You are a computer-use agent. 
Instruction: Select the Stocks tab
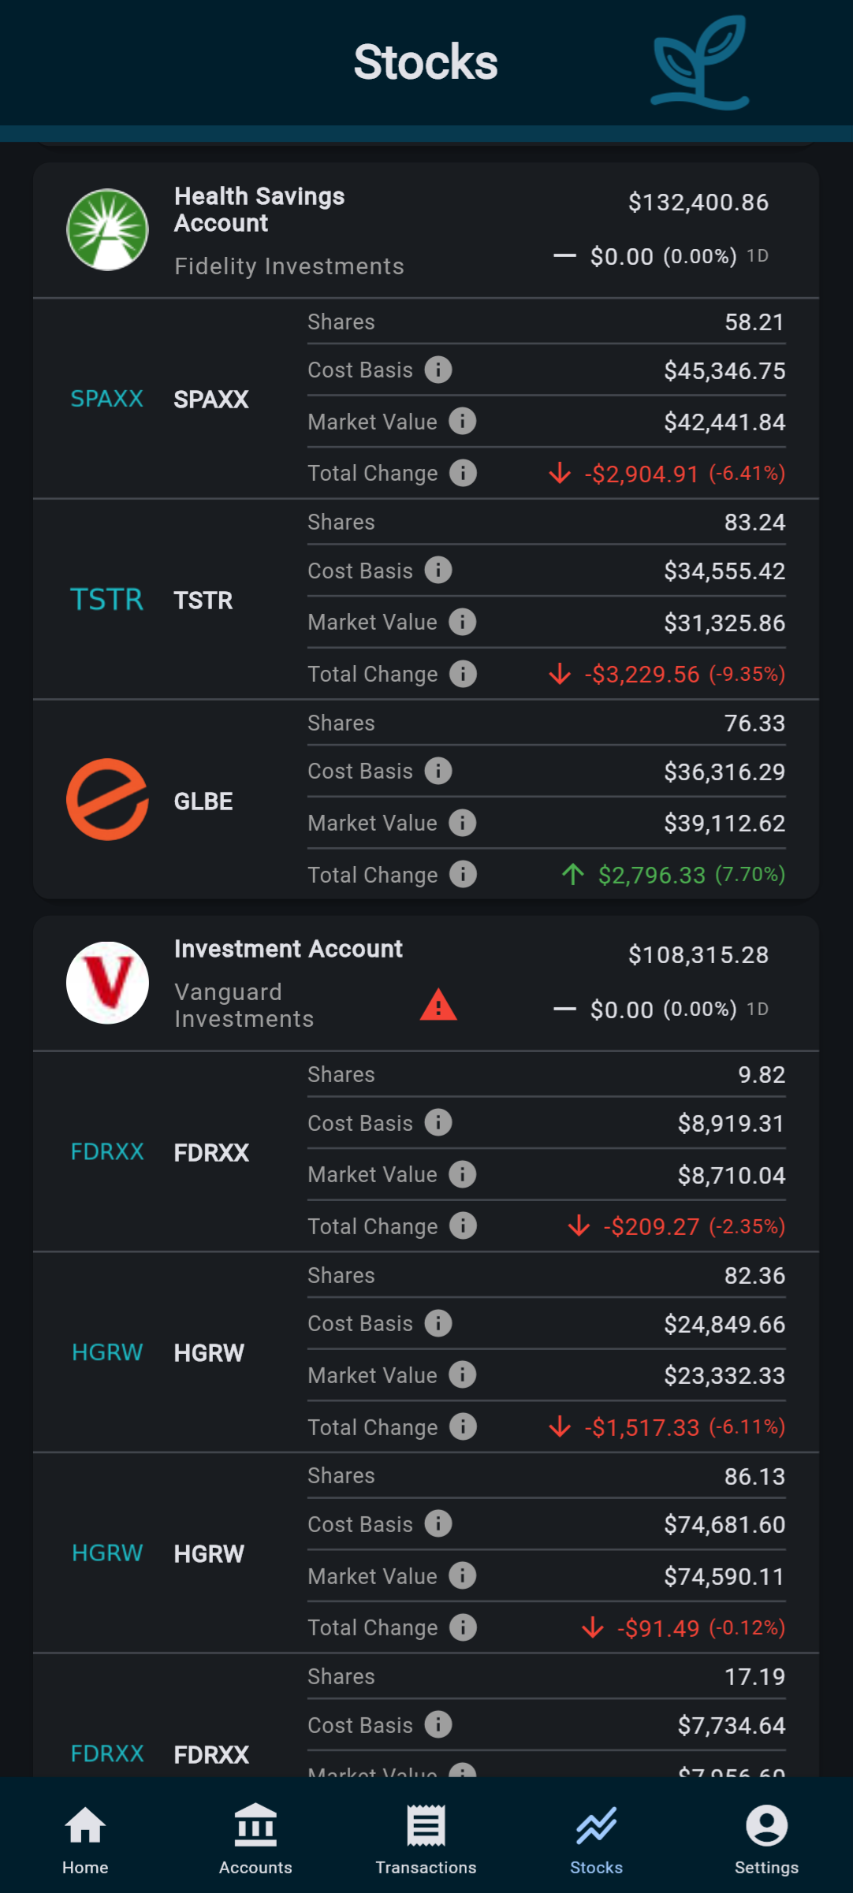point(596,1840)
